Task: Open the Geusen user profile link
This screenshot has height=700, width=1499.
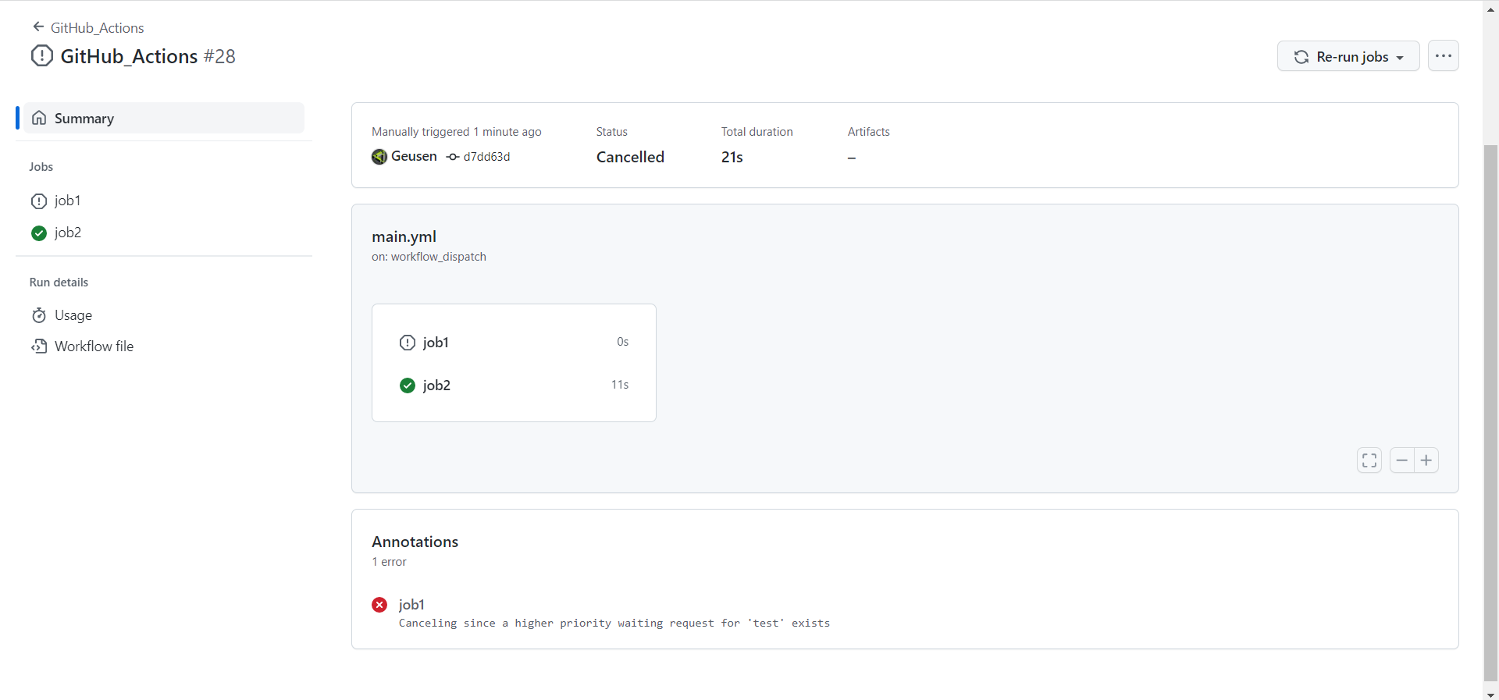Action: [x=414, y=156]
